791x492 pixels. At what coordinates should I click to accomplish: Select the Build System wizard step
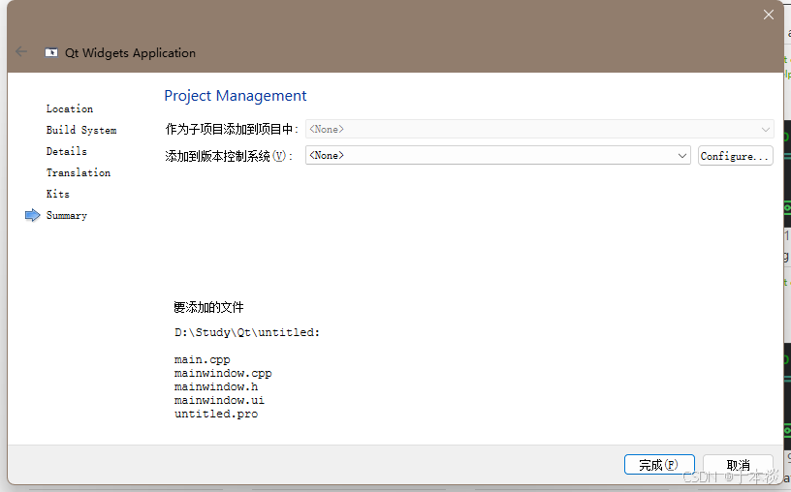[81, 130]
